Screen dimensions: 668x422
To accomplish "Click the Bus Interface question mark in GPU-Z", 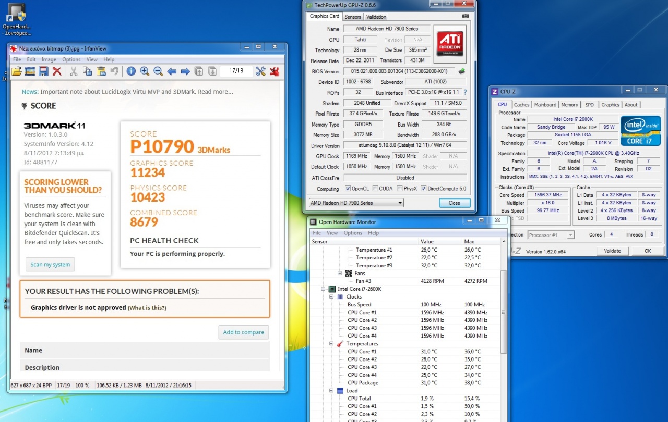I will [465, 92].
